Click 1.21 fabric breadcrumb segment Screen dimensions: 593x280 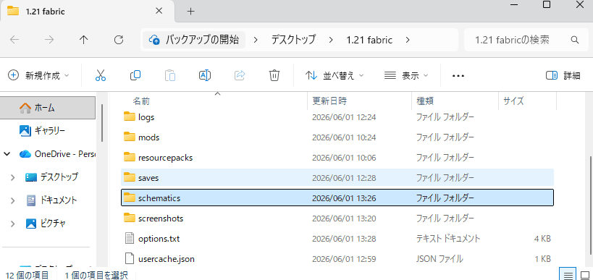369,40
